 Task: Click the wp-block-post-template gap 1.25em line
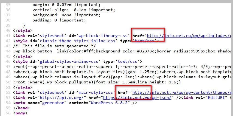tap(123, 72)
